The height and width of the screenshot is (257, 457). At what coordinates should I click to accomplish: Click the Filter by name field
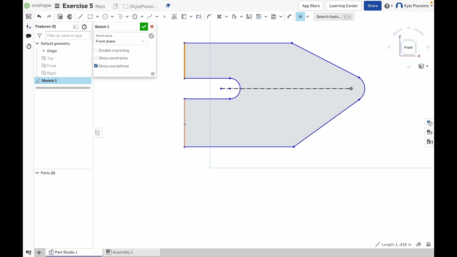pyautogui.click(x=68, y=36)
